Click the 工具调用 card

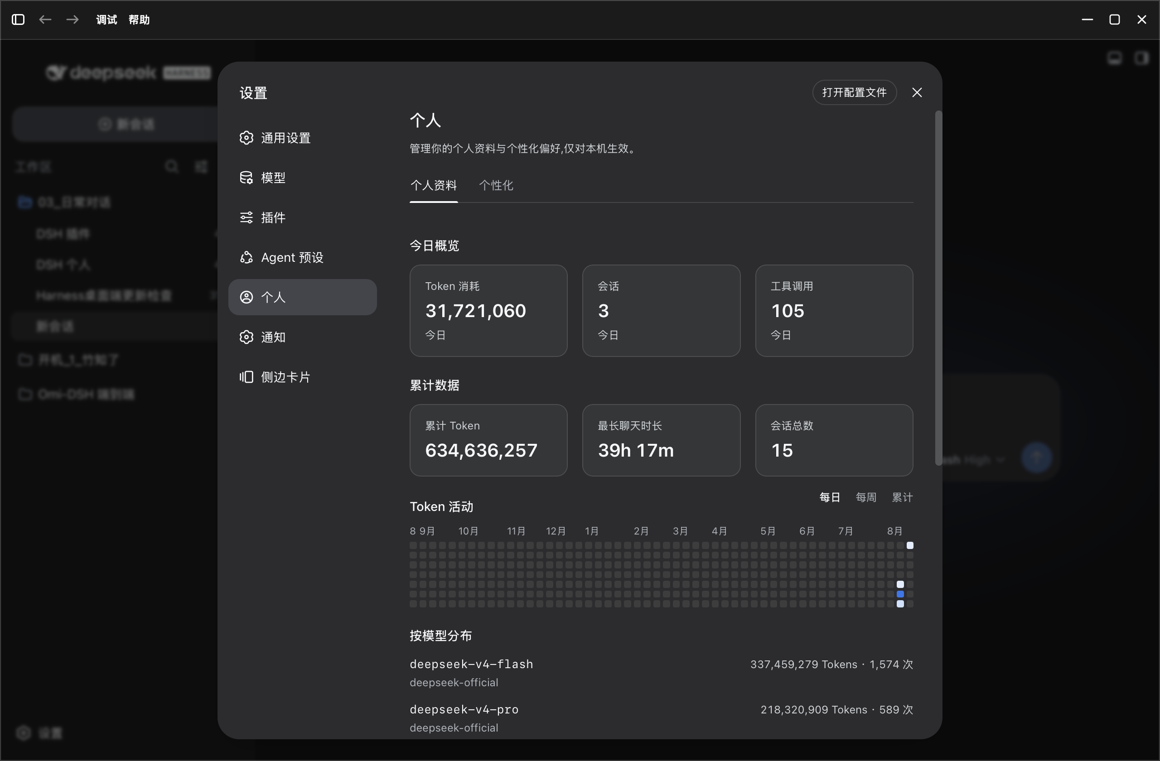tap(834, 311)
